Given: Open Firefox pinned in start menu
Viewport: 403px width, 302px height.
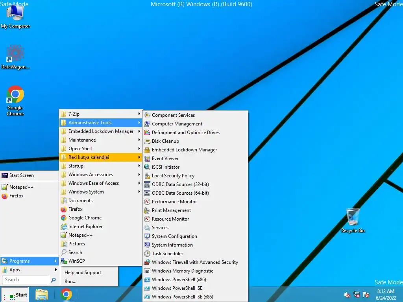Looking at the screenshot, I should (x=29, y=196).
